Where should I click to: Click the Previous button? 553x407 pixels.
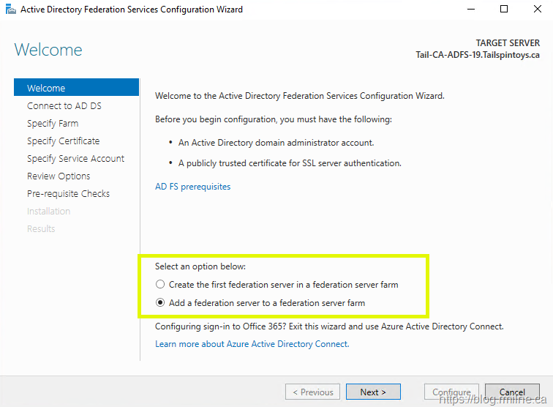pyautogui.click(x=312, y=392)
